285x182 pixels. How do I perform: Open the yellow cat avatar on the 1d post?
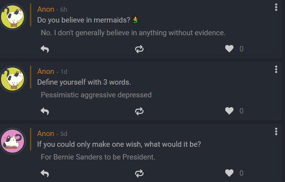13,79
